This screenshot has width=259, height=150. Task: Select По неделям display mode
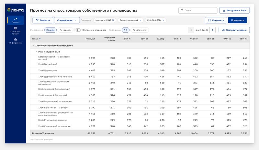click(x=65, y=30)
